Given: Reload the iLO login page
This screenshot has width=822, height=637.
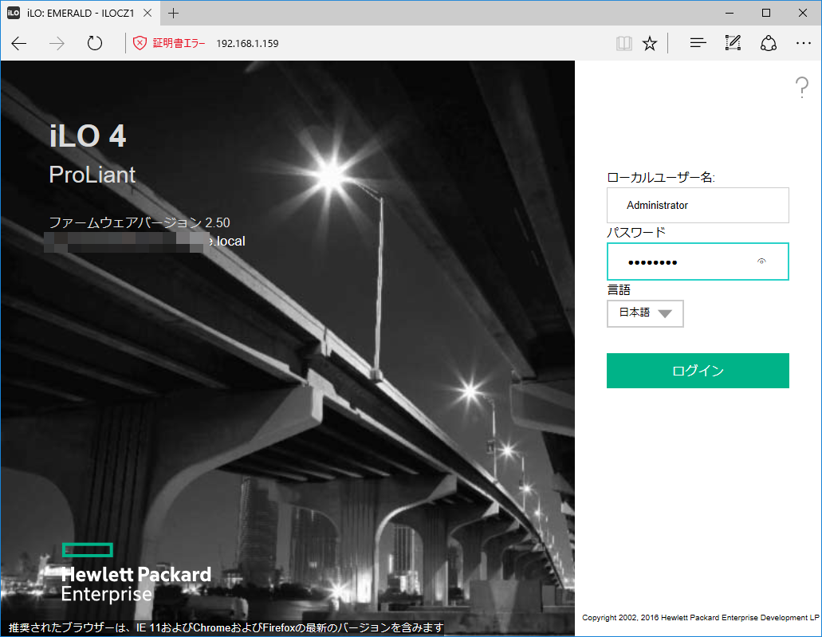Looking at the screenshot, I should 94,43.
